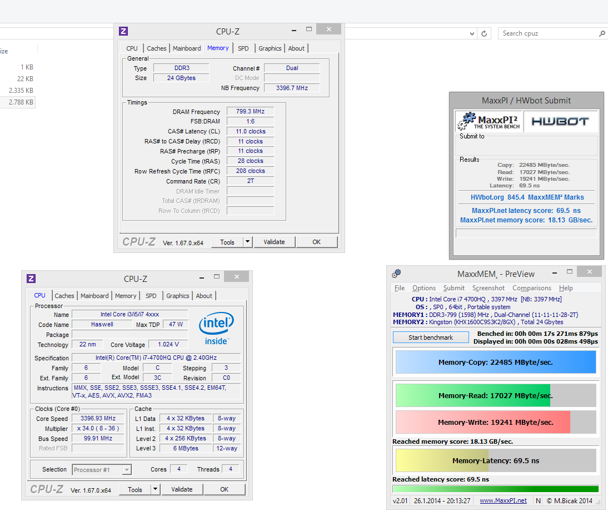Click HWbot.org 845.4 MaxxMEM² Marks link
Screen dimensions: 608x511
pyautogui.click(x=527, y=197)
